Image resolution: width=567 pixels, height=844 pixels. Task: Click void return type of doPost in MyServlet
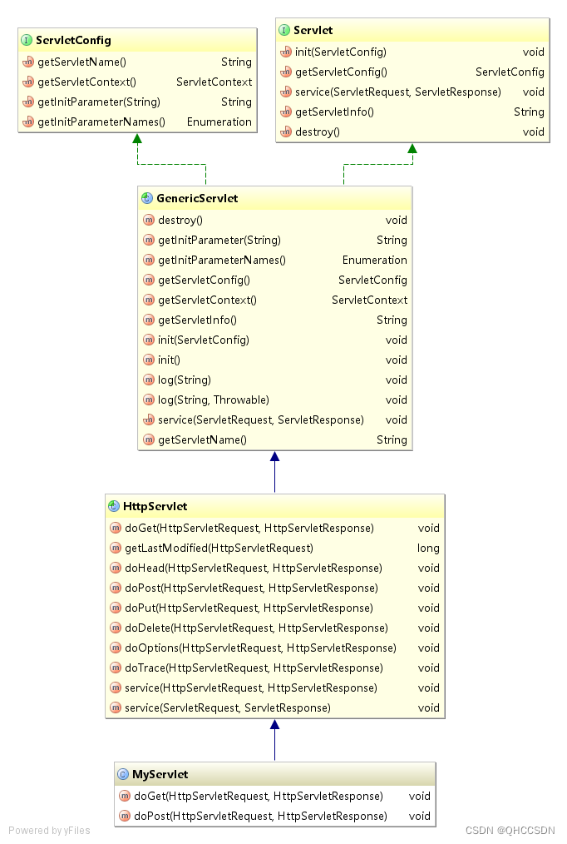419,816
